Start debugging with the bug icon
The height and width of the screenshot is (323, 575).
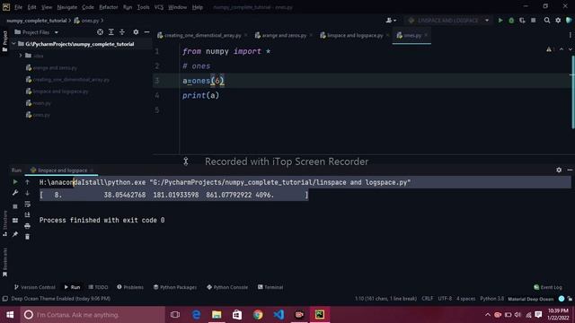(511, 21)
